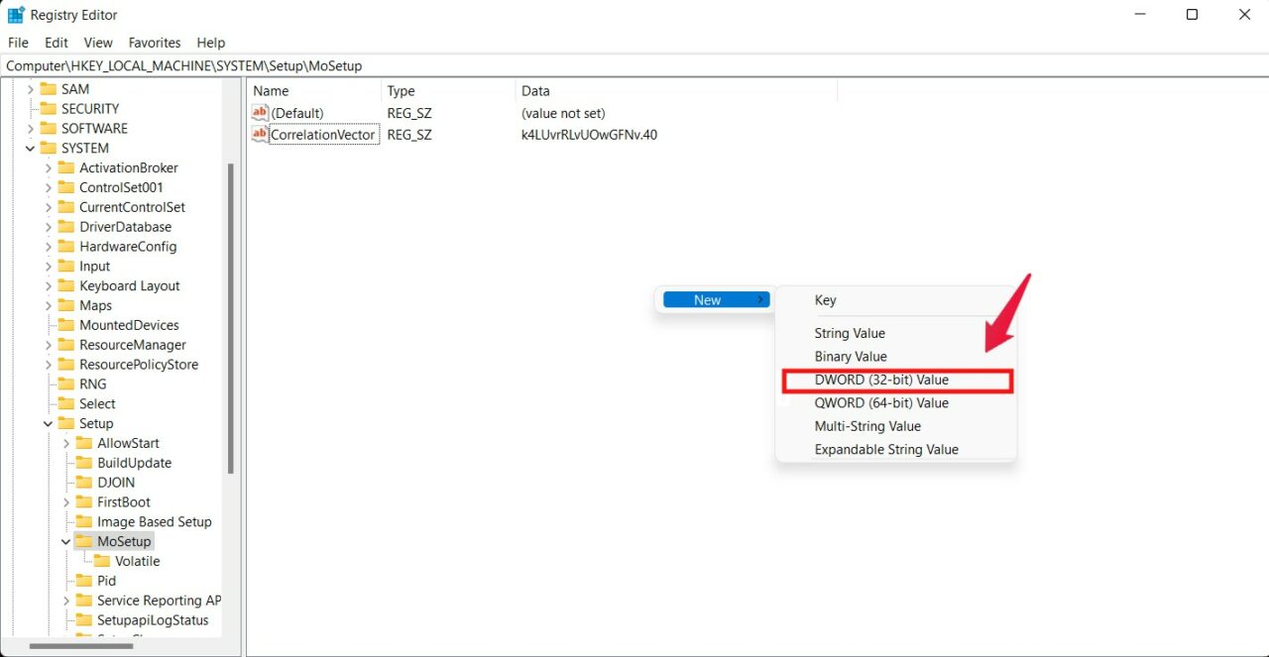The width and height of the screenshot is (1269, 657).
Task: Expand the SOFTWARE key chevron
Action: pyautogui.click(x=30, y=129)
